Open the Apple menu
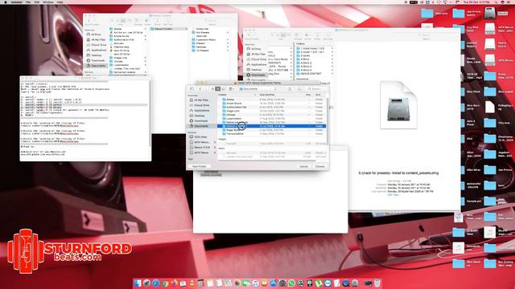The image size is (515, 289). point(6,2)
